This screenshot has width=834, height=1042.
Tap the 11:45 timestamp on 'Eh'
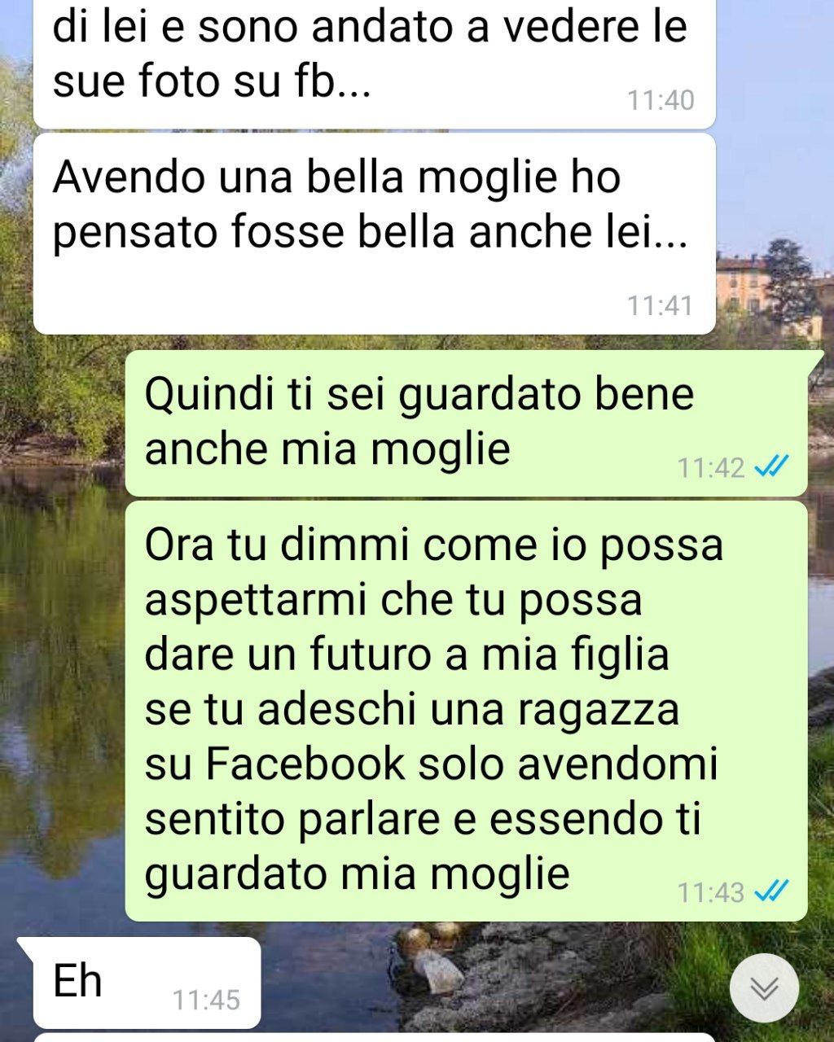pos(206,1000)
